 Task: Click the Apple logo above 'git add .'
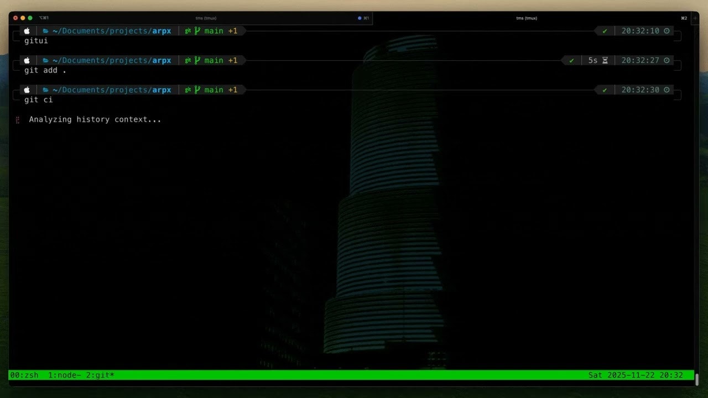coord(27,60)
